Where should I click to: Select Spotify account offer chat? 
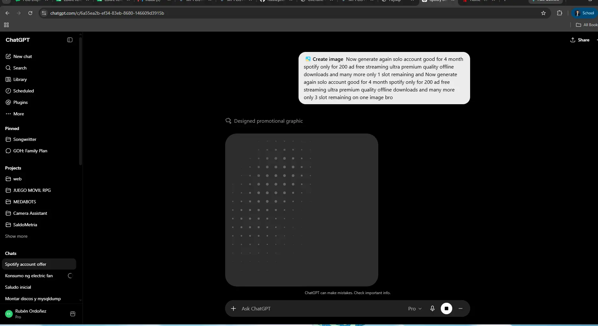39,264
